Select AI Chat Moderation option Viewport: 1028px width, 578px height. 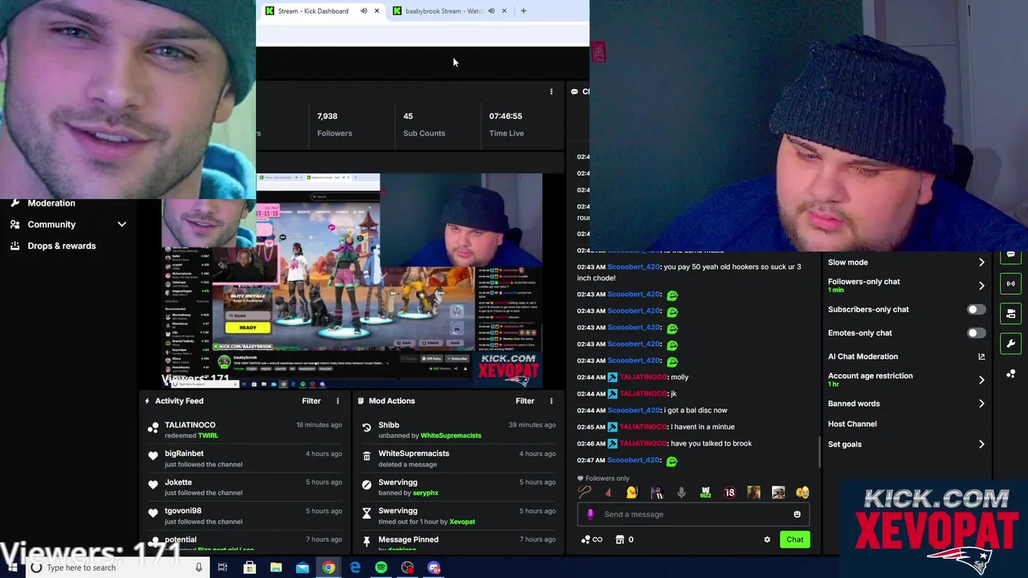point(863,356)
